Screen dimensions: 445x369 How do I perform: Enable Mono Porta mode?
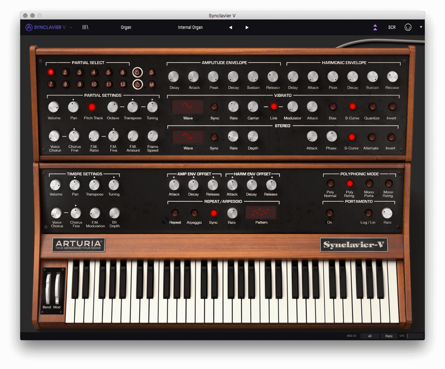pos(369,184)
